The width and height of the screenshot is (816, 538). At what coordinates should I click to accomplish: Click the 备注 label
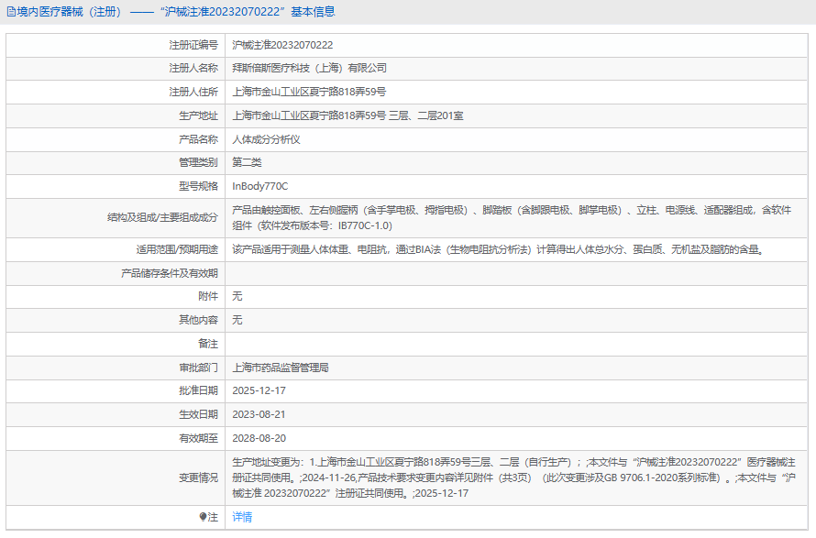click(x=208, y=344)
